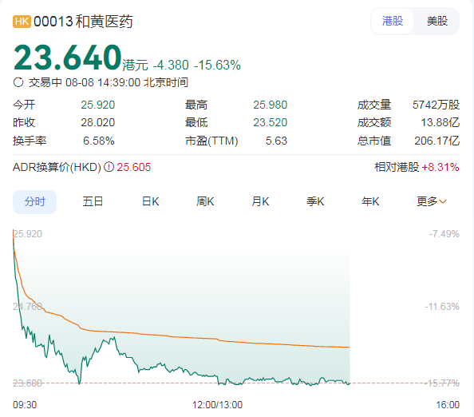
Task: Click the 16:00 time axis label
Action: click(448, 405)
